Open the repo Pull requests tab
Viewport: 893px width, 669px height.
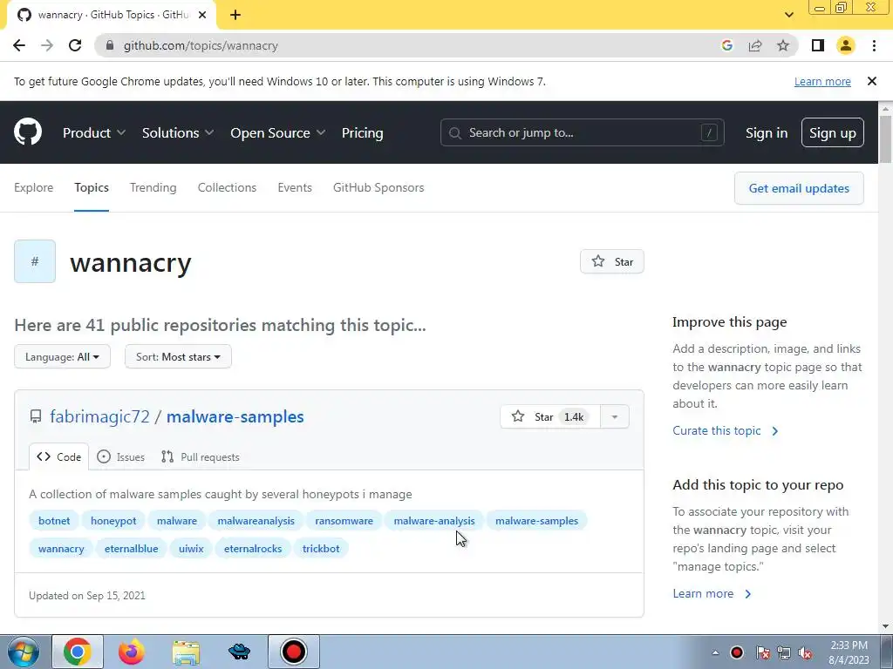[x=200, y=456]
